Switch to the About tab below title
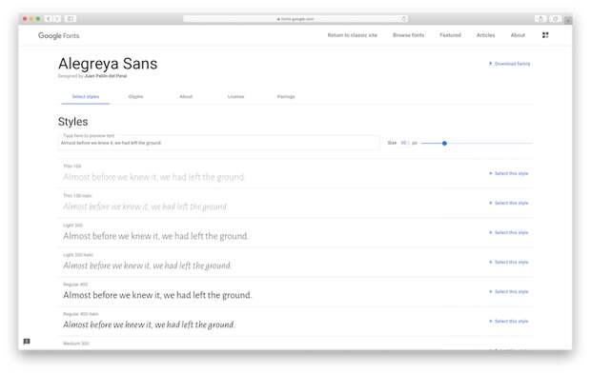Image resolution: width=591 pixels, height=374 pixels. (x=186, y=97)
